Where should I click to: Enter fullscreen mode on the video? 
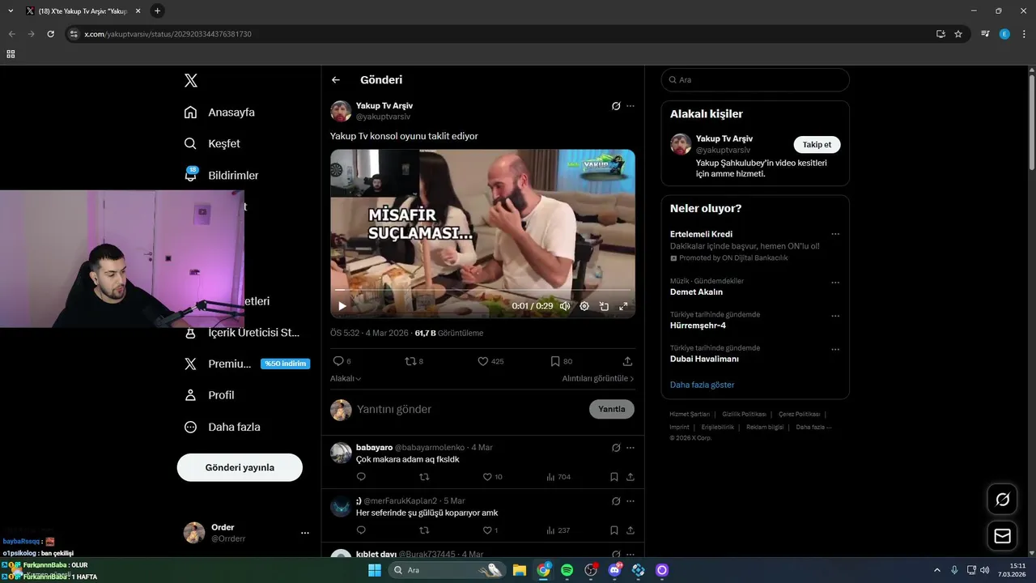click(x=623, y=306)
